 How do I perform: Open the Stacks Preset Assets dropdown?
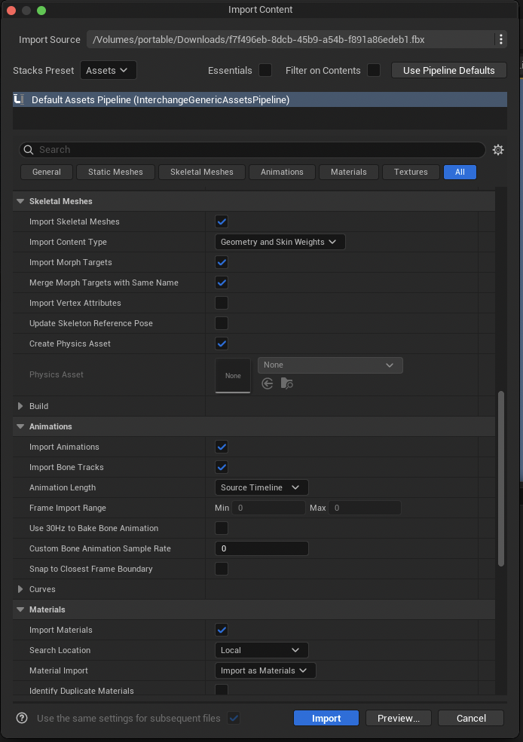coord(108,70)
